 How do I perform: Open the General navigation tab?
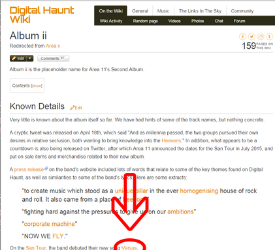tap(140, 11)
